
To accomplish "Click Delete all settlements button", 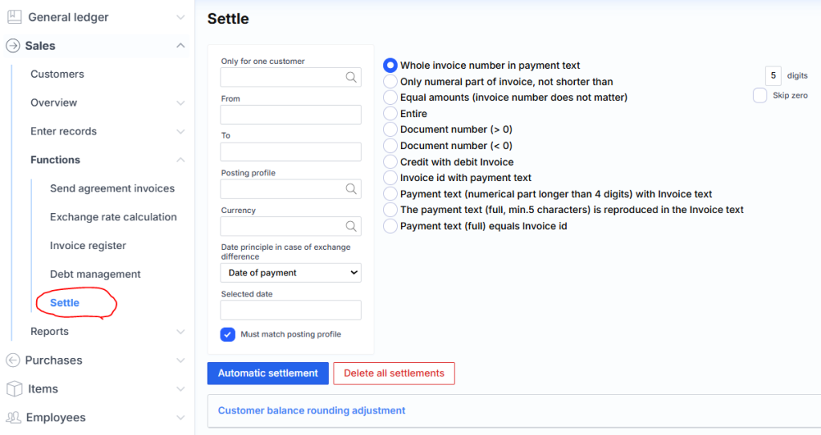I will click(394, 373).
